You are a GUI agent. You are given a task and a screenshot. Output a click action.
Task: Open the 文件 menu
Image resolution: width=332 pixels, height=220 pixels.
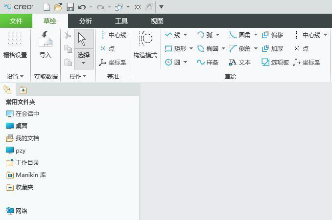[x=16, y=21]
